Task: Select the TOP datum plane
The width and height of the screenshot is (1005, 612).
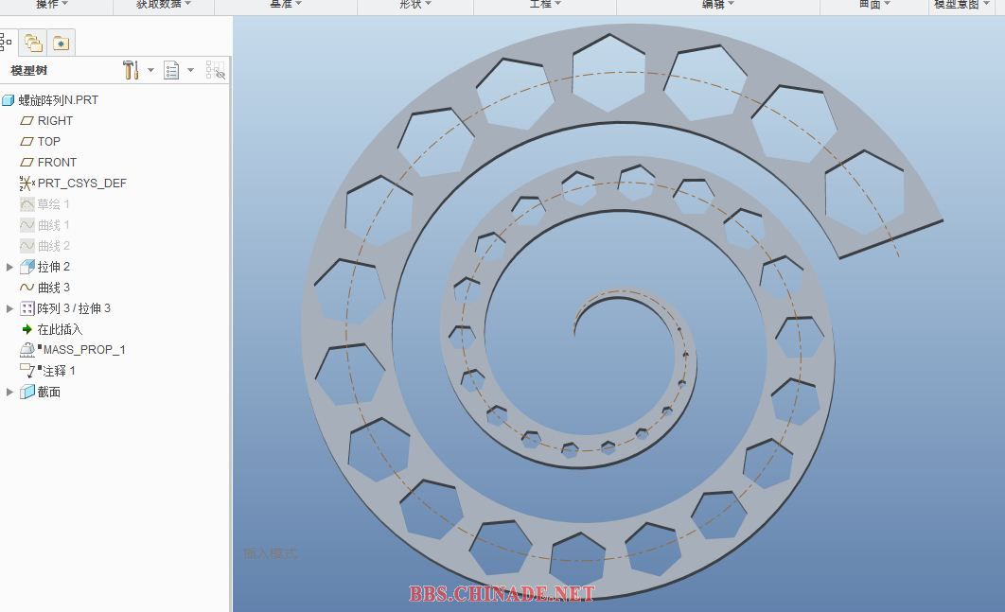Action: [x=48, y=142]
